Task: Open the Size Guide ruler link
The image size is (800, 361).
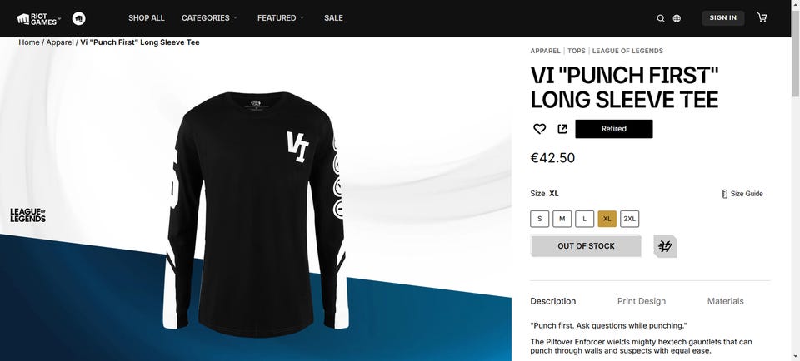Action: [x=742, y=194]
